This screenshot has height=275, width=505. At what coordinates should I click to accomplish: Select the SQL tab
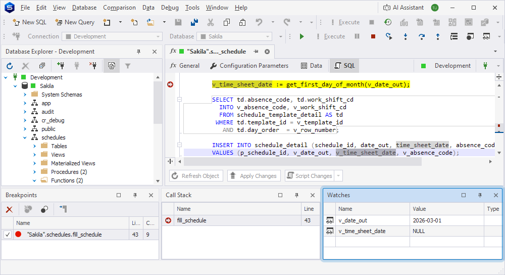click(344, 66)
